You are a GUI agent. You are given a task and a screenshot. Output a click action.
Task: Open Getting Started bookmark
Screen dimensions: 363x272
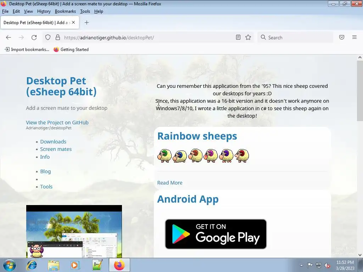71,50
